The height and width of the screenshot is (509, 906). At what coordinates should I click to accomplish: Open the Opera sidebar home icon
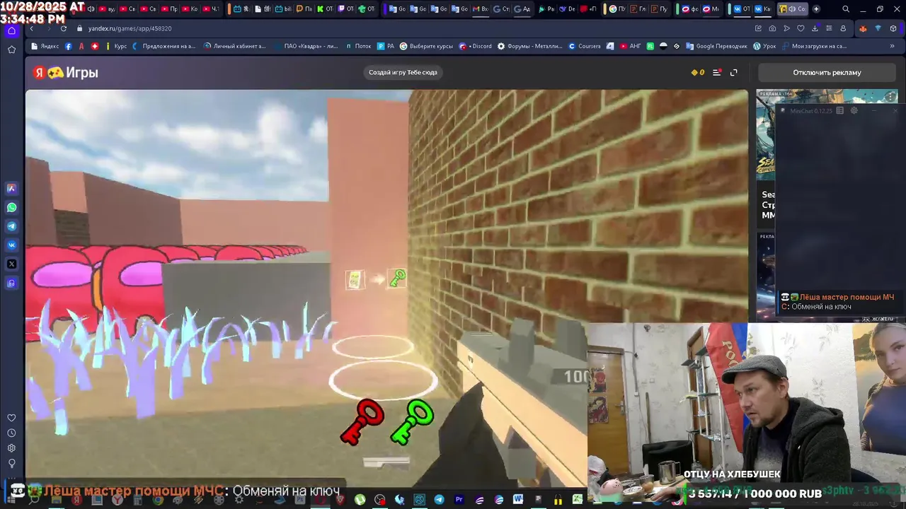coord(11,31)
